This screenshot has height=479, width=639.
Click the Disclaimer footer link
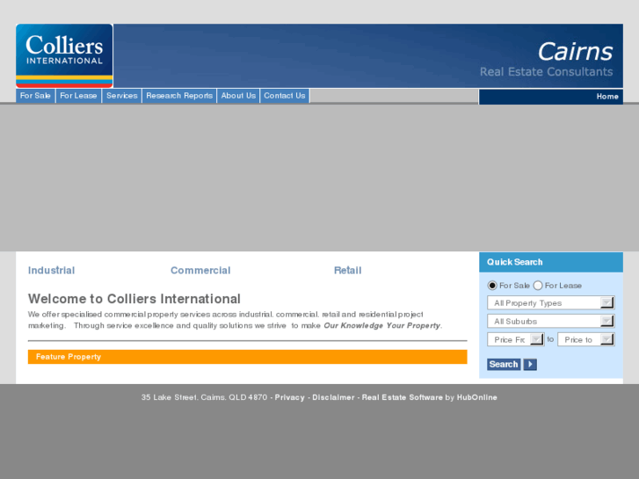coord(333,397)
